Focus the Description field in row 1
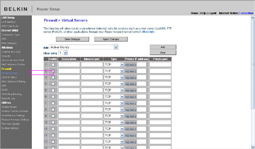 pos(69,65)
